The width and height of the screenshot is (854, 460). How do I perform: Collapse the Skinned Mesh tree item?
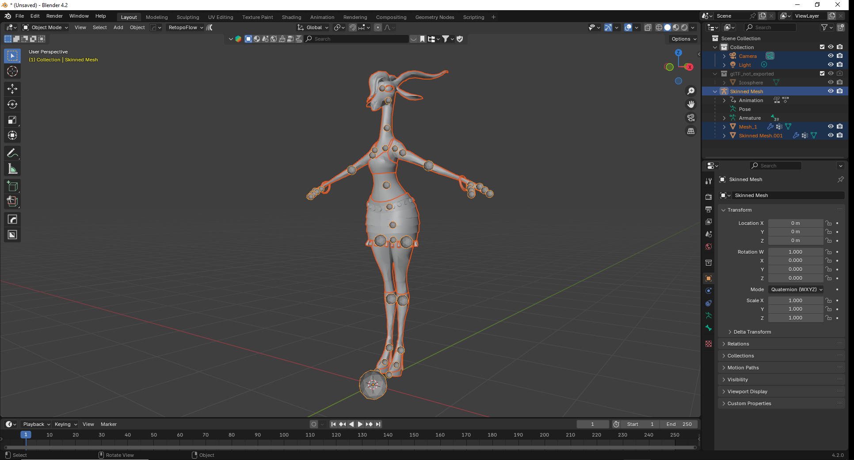click(715, 91)
